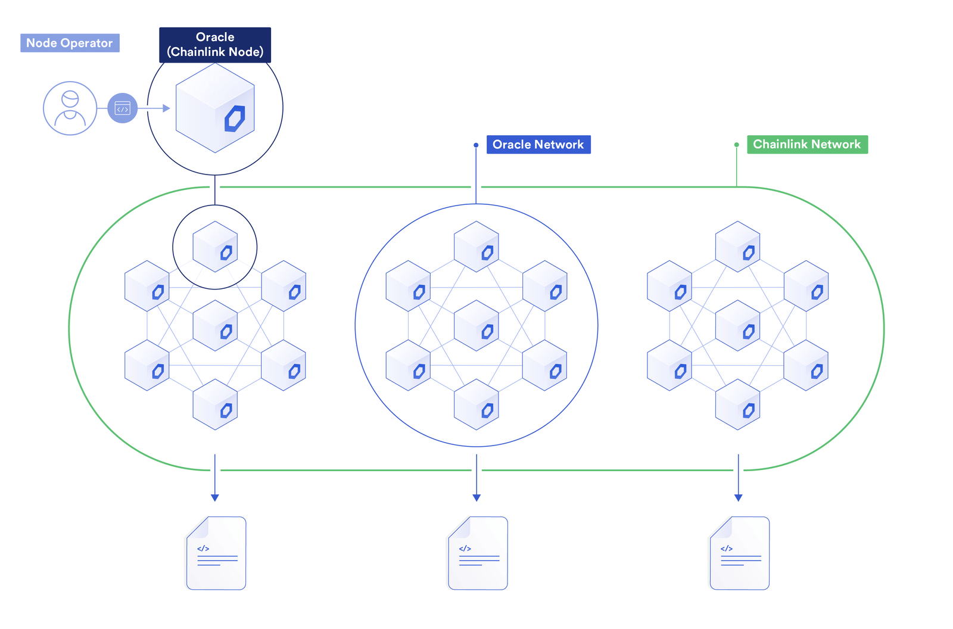Click the dark Oracle (Chainlink Node) title banner

tap(214, 44)
